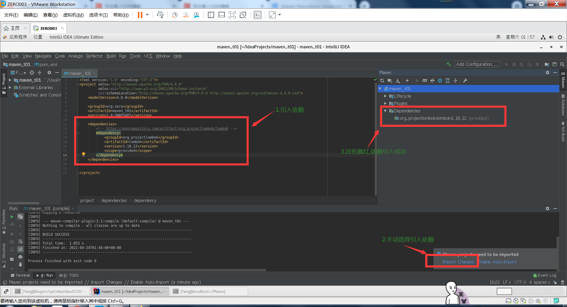Click Search Everywhere magnifier icon
Image resolution: width=567 pixels, height=307 pixels.
point(562,64)
